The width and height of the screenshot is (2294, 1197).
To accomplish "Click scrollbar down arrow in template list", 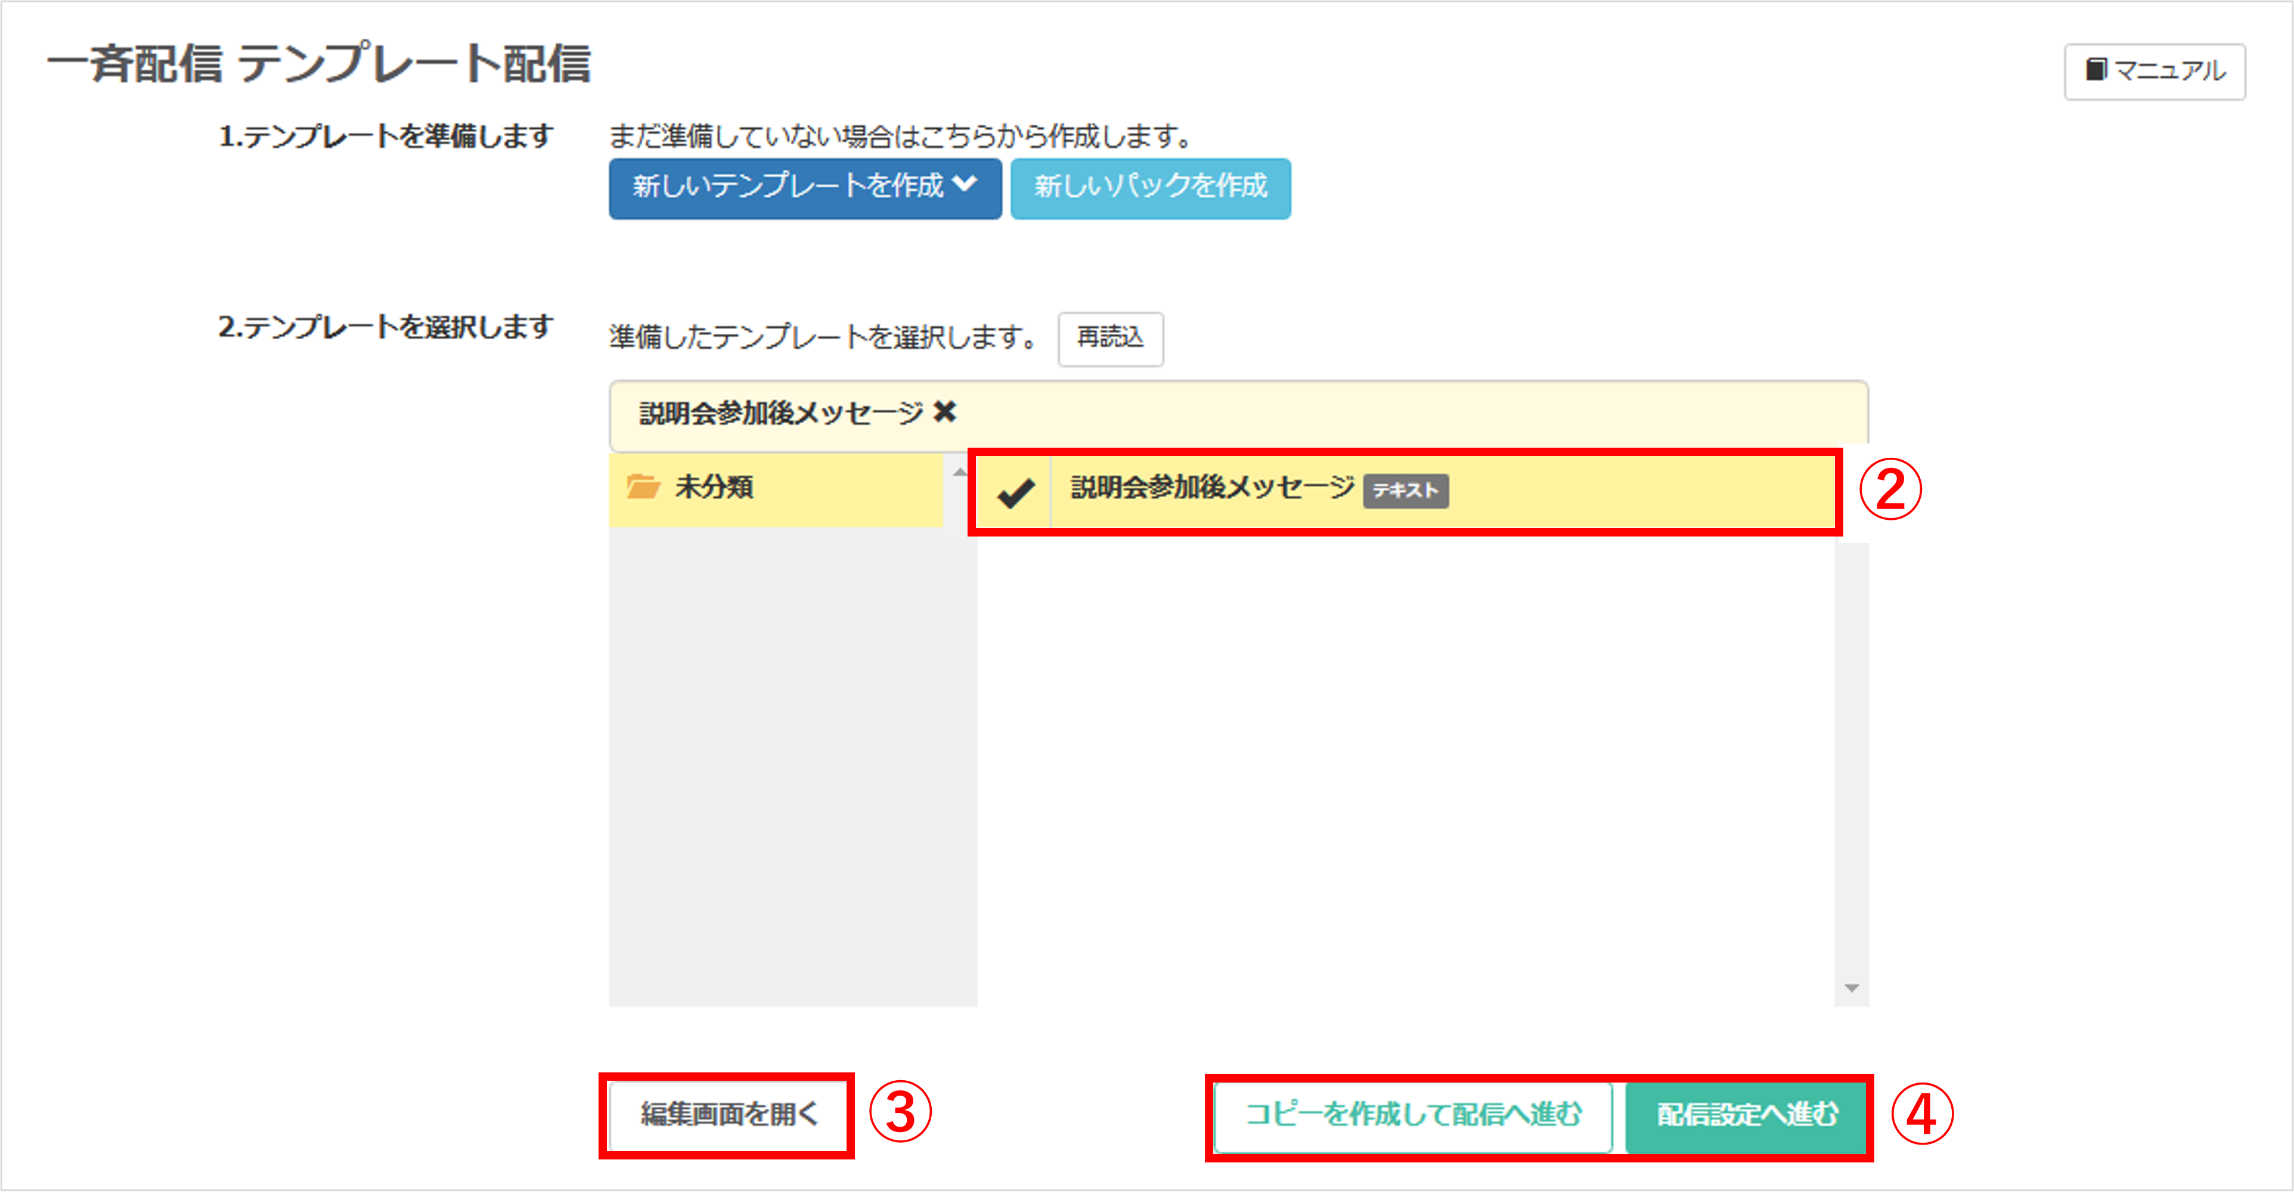I will [1850, 988].
